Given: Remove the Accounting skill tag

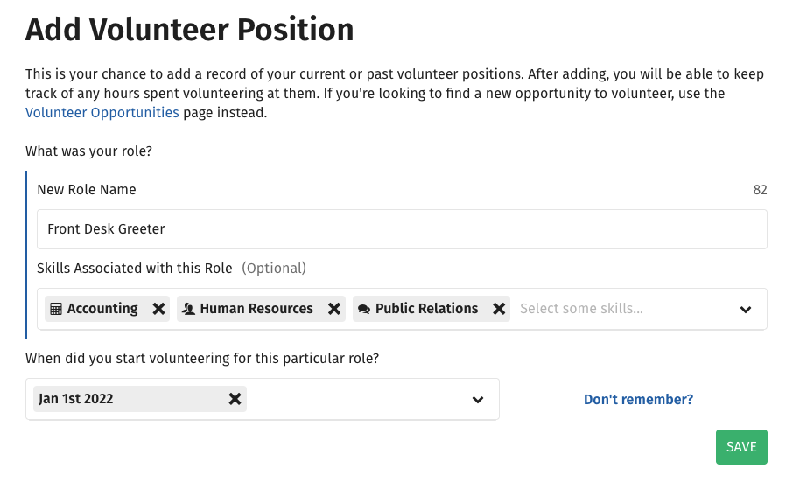Looking at the screenshot, I should point(158,309).
